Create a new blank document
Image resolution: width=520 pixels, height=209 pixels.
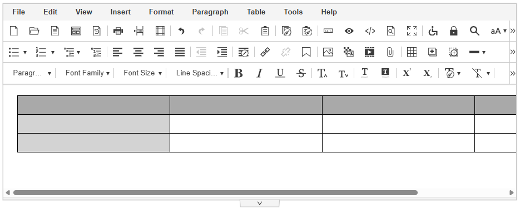(x=13, y=31)
